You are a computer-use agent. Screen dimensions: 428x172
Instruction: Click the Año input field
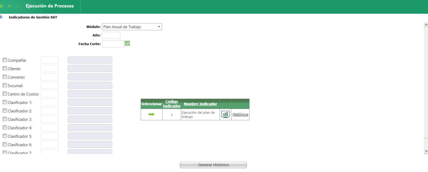click(x=111, y=35)
